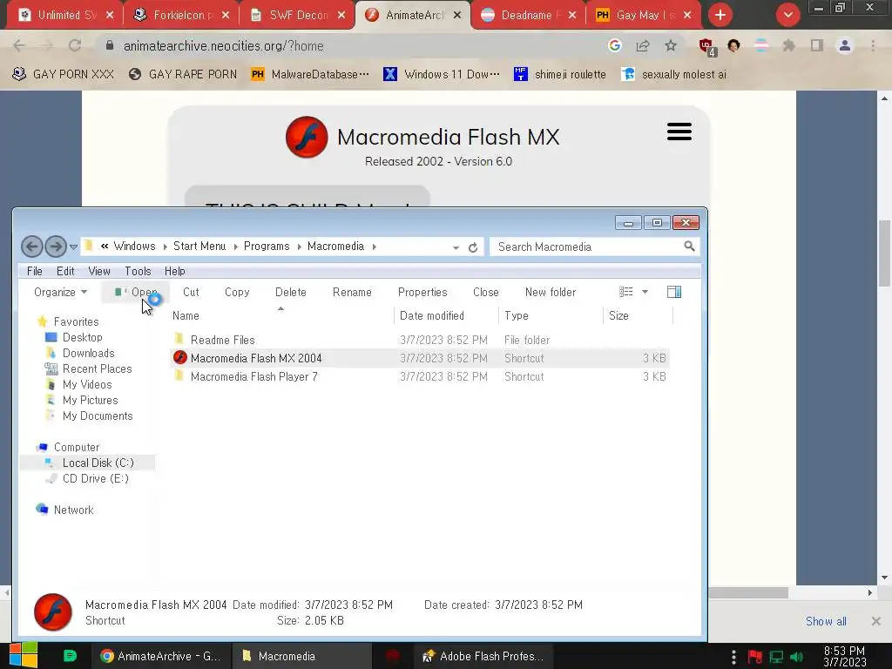Screen dimensions: 892x669
Task: Open My Pictures in navigation pane
Action: (x=90, y=400)
